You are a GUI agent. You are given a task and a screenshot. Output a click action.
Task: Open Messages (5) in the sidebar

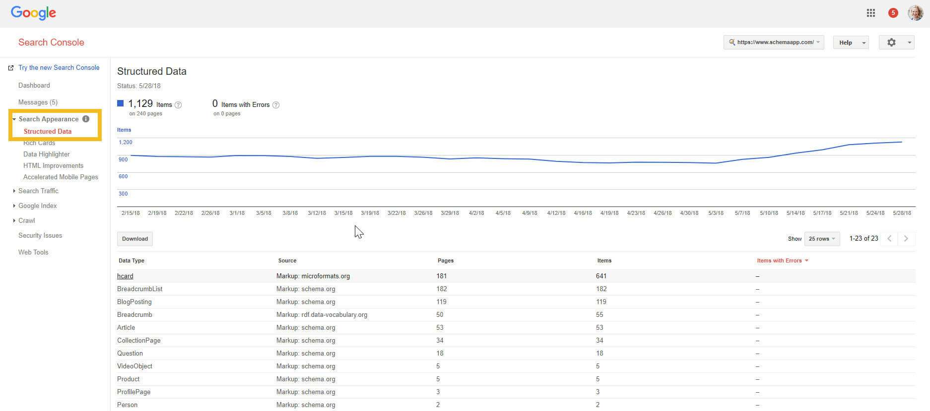tap(38, 102)
